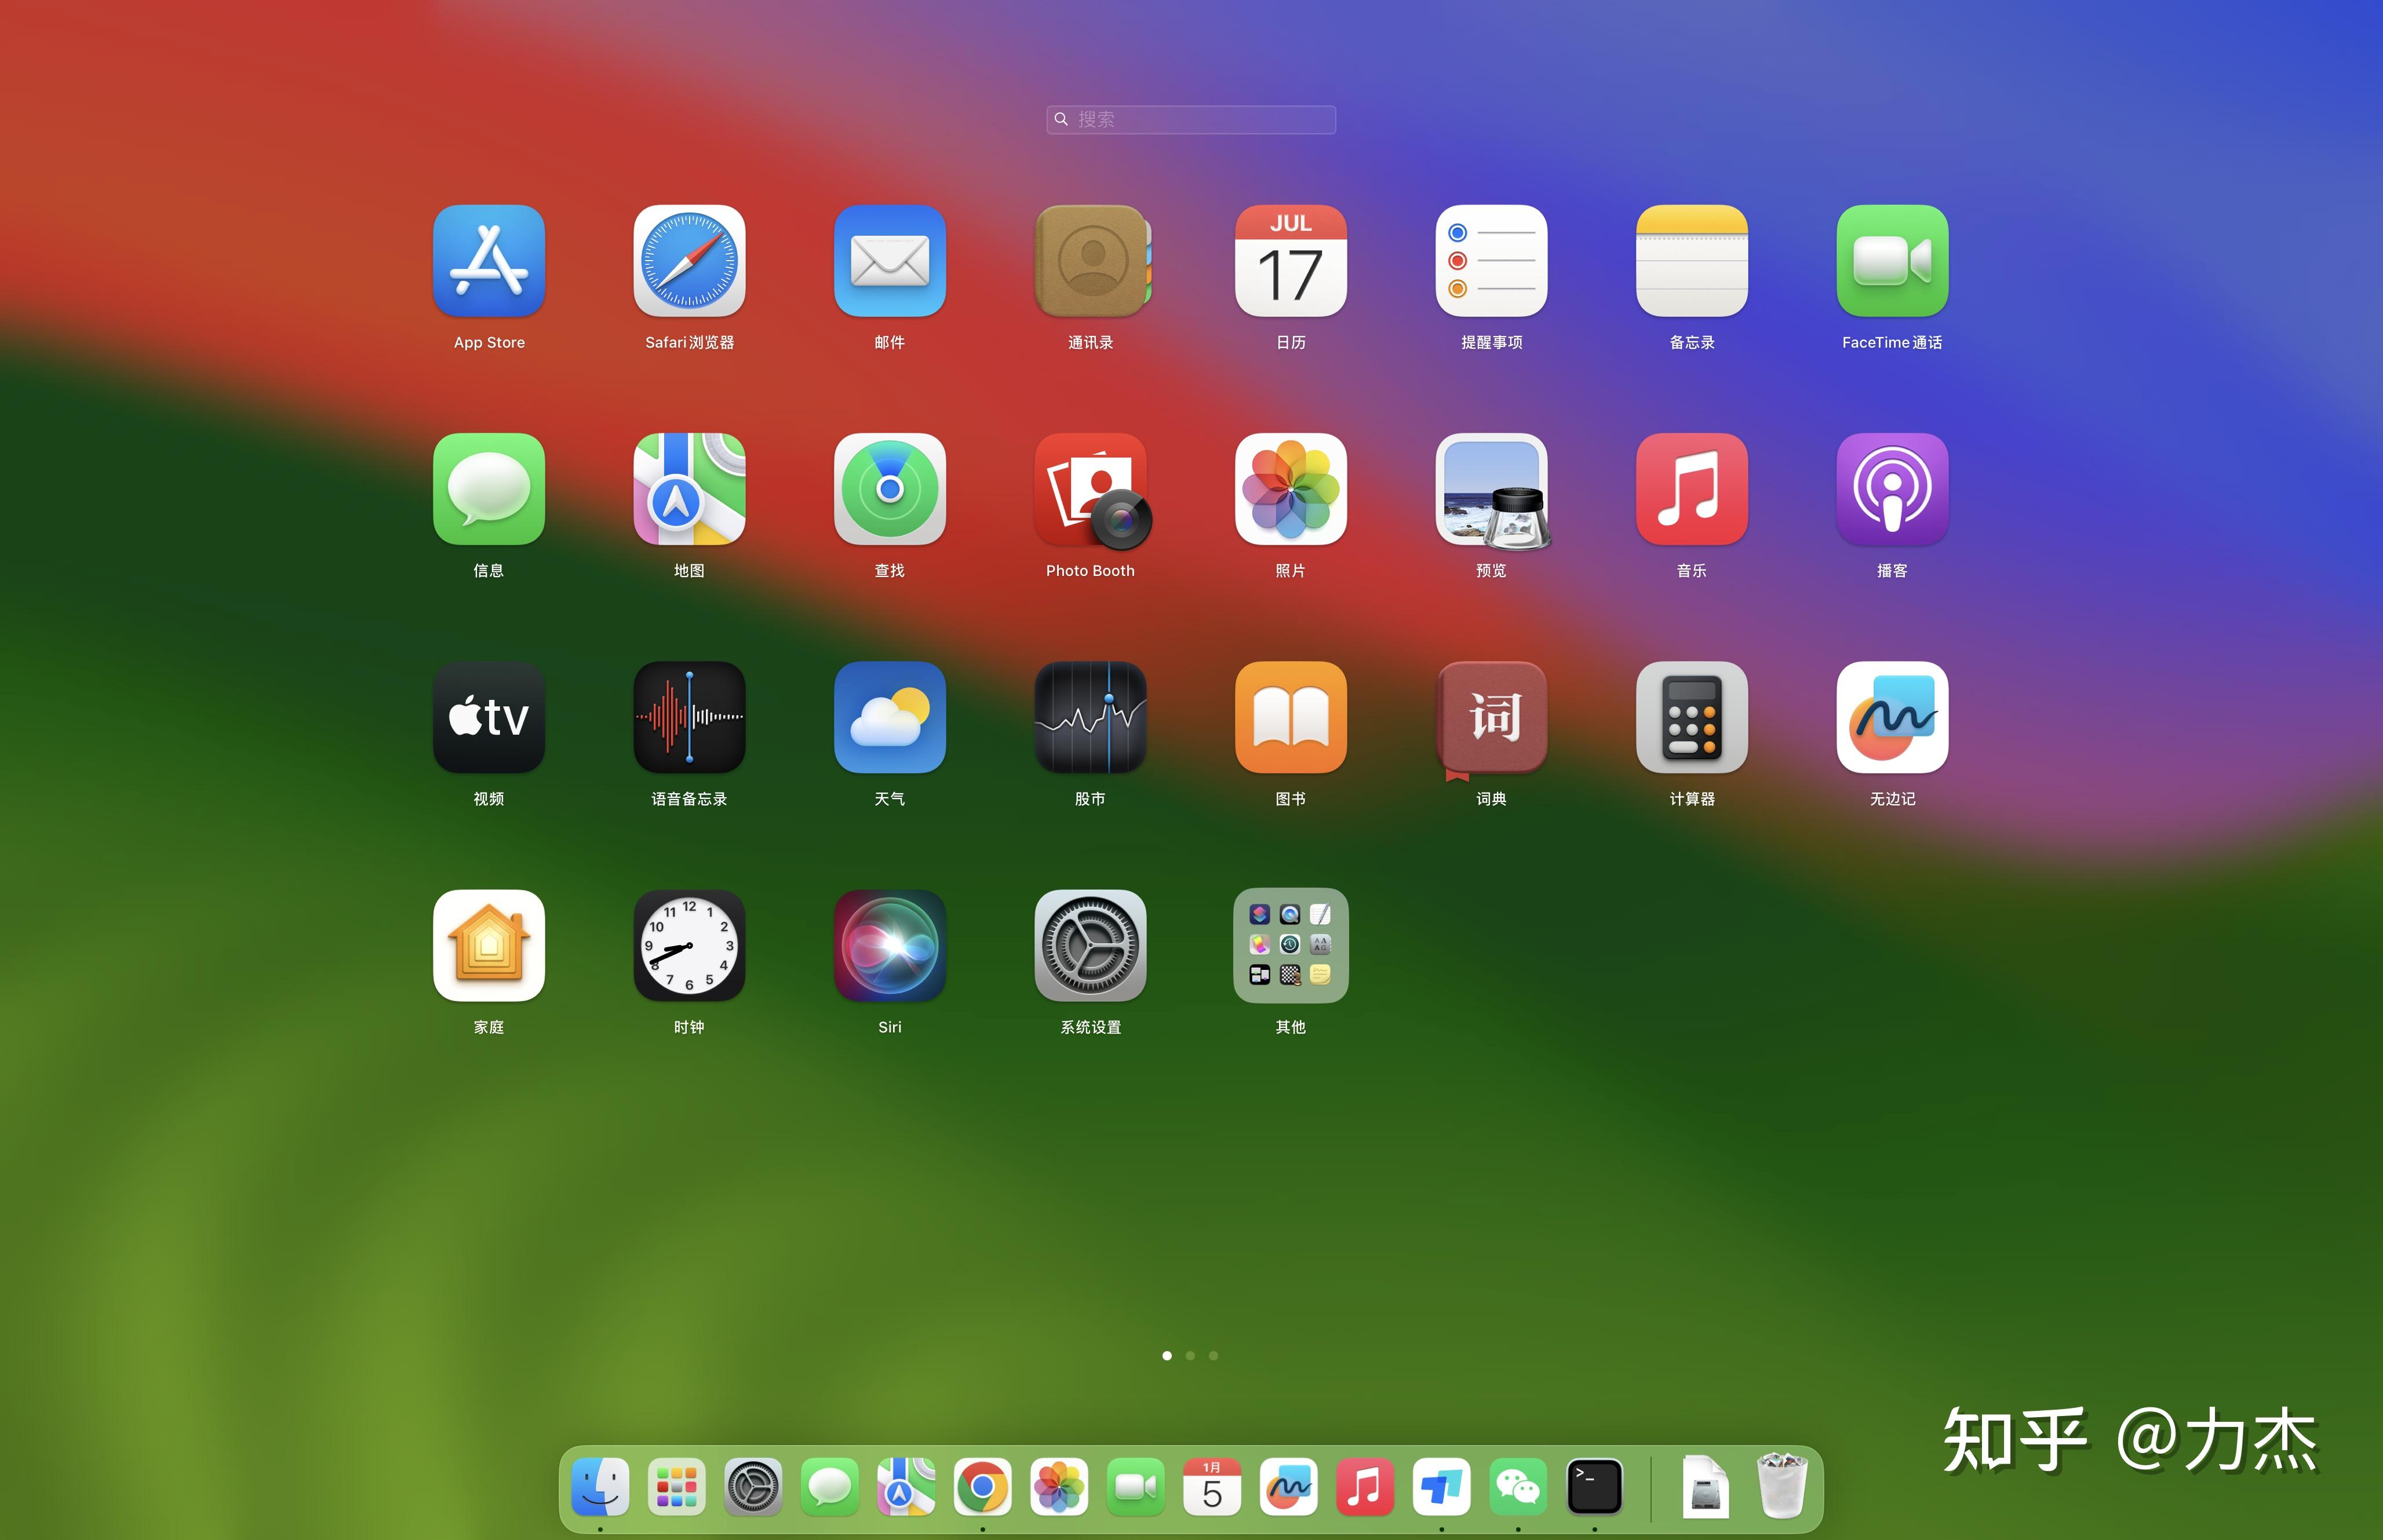Screen dimensions: 2383x1540
Task: Click the '语音备忘录' label text
Action: (x=689, y=798)
